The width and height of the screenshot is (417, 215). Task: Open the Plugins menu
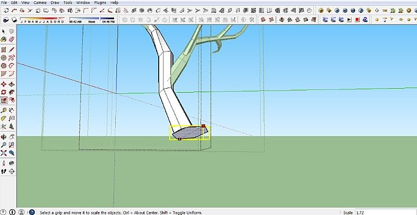click(x=100, y=3)
